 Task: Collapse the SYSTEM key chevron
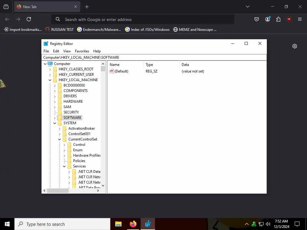click(x=55, y=123)
